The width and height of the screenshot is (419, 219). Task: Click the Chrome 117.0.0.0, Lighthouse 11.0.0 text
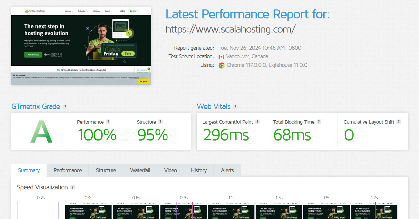pos(267,65)
